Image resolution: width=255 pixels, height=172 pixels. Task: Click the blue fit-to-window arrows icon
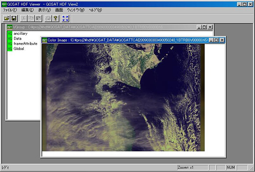[66, 18]
